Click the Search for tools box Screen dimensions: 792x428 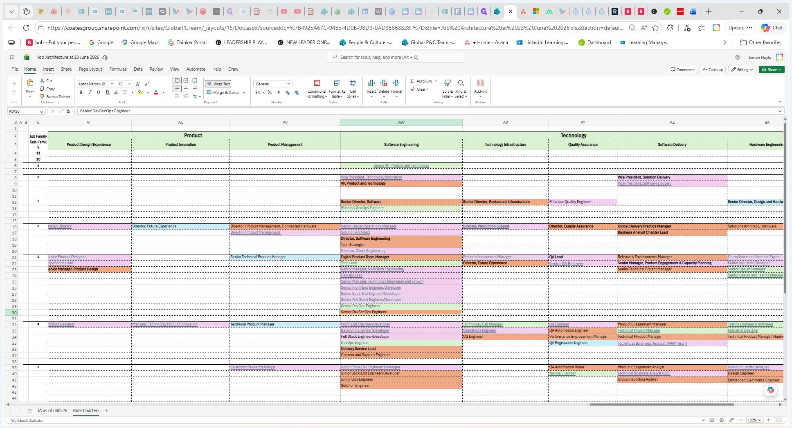[396, 57]
